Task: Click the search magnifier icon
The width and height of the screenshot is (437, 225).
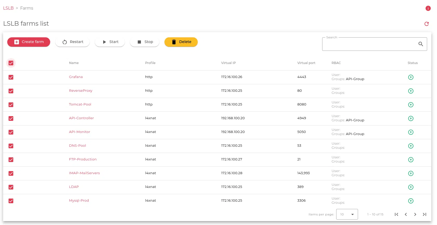Action: coord(421,44)
